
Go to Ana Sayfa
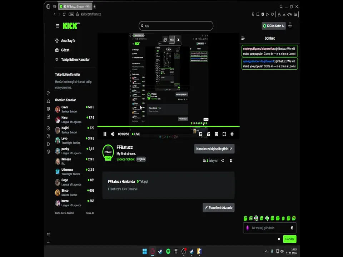tap(65, 41)
